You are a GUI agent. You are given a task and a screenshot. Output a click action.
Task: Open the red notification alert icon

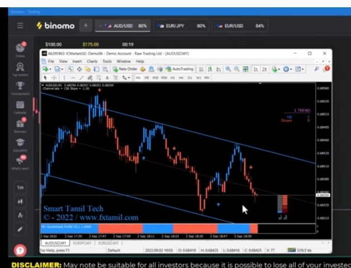[x=326, y=69]
